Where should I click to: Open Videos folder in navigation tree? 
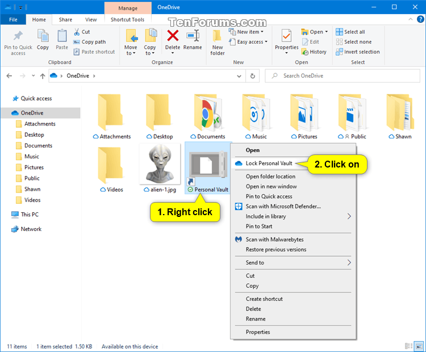tap(32, 200)
